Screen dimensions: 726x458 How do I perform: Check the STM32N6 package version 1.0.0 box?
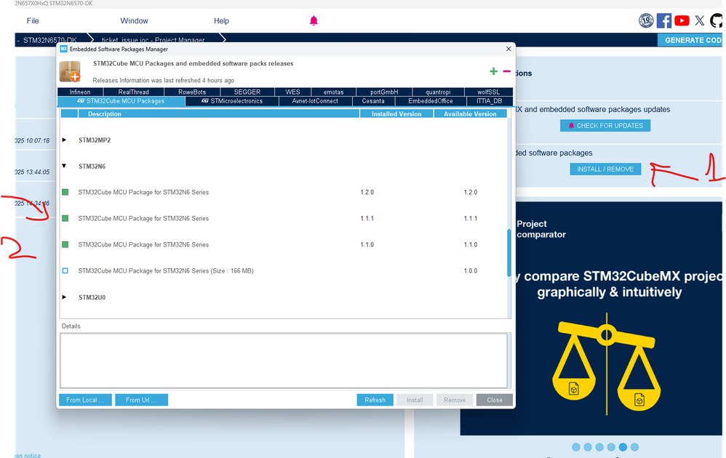click(x=65, y=270)
